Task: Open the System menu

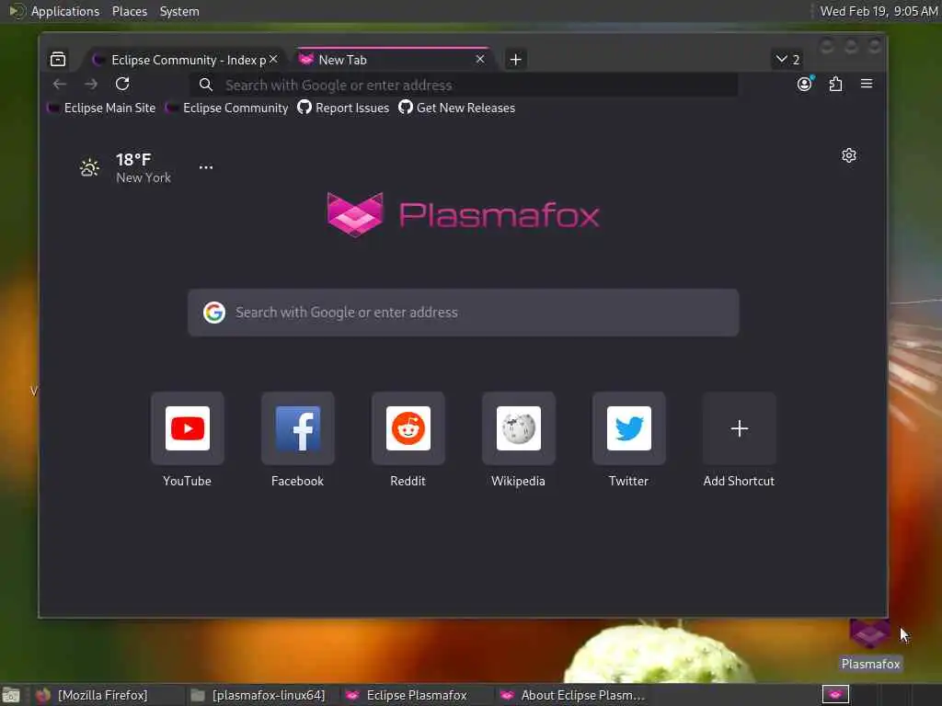Action: 179,11
